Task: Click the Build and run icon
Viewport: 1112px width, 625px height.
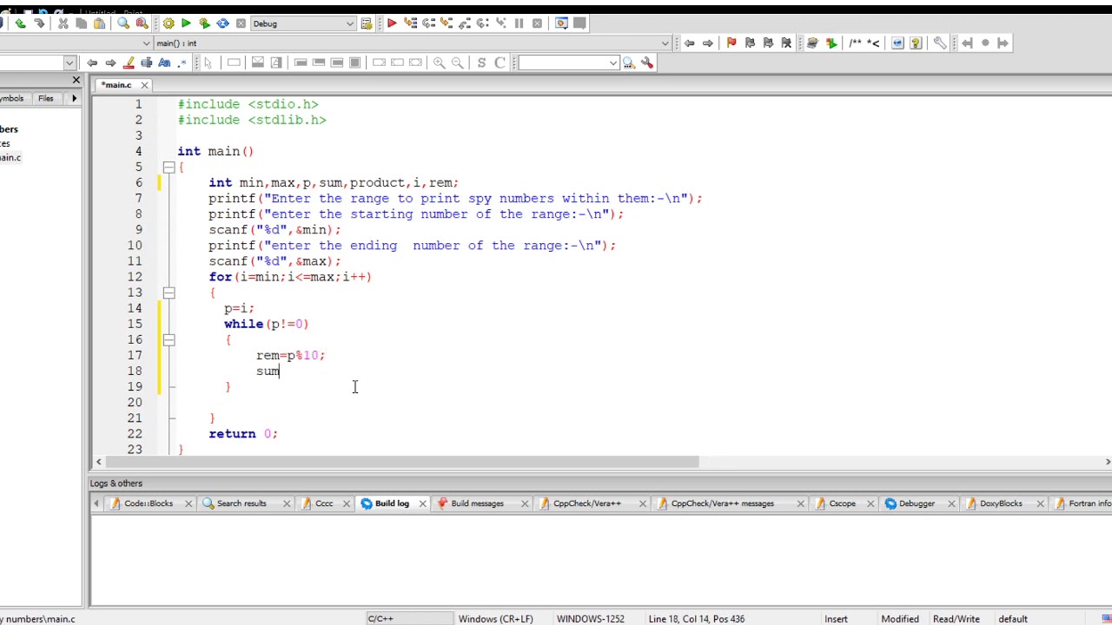Action: 204,23
